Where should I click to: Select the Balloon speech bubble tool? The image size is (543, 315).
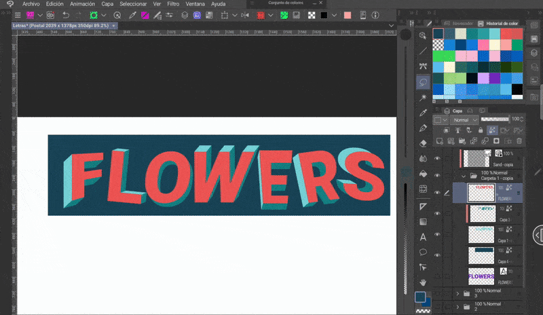[x=423, y=252]
